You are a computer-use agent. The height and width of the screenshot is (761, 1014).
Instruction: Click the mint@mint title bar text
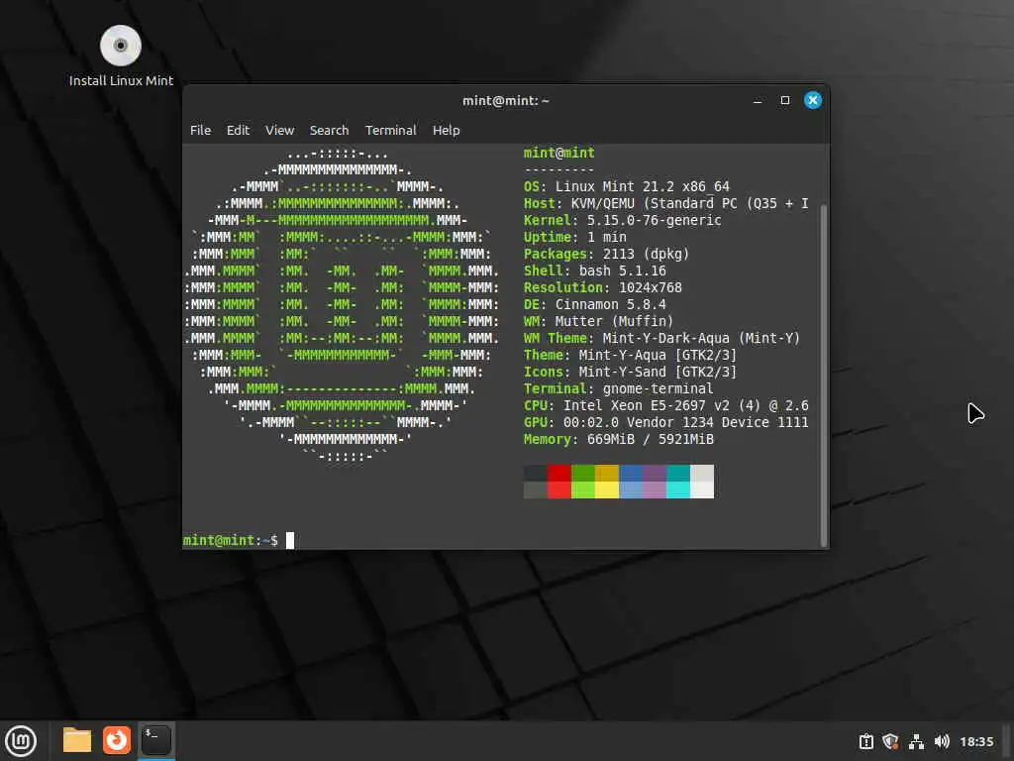(x=506, y=100)
